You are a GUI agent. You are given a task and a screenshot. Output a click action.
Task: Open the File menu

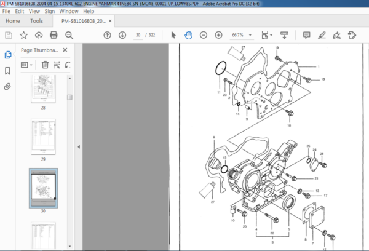coord(6,11)
